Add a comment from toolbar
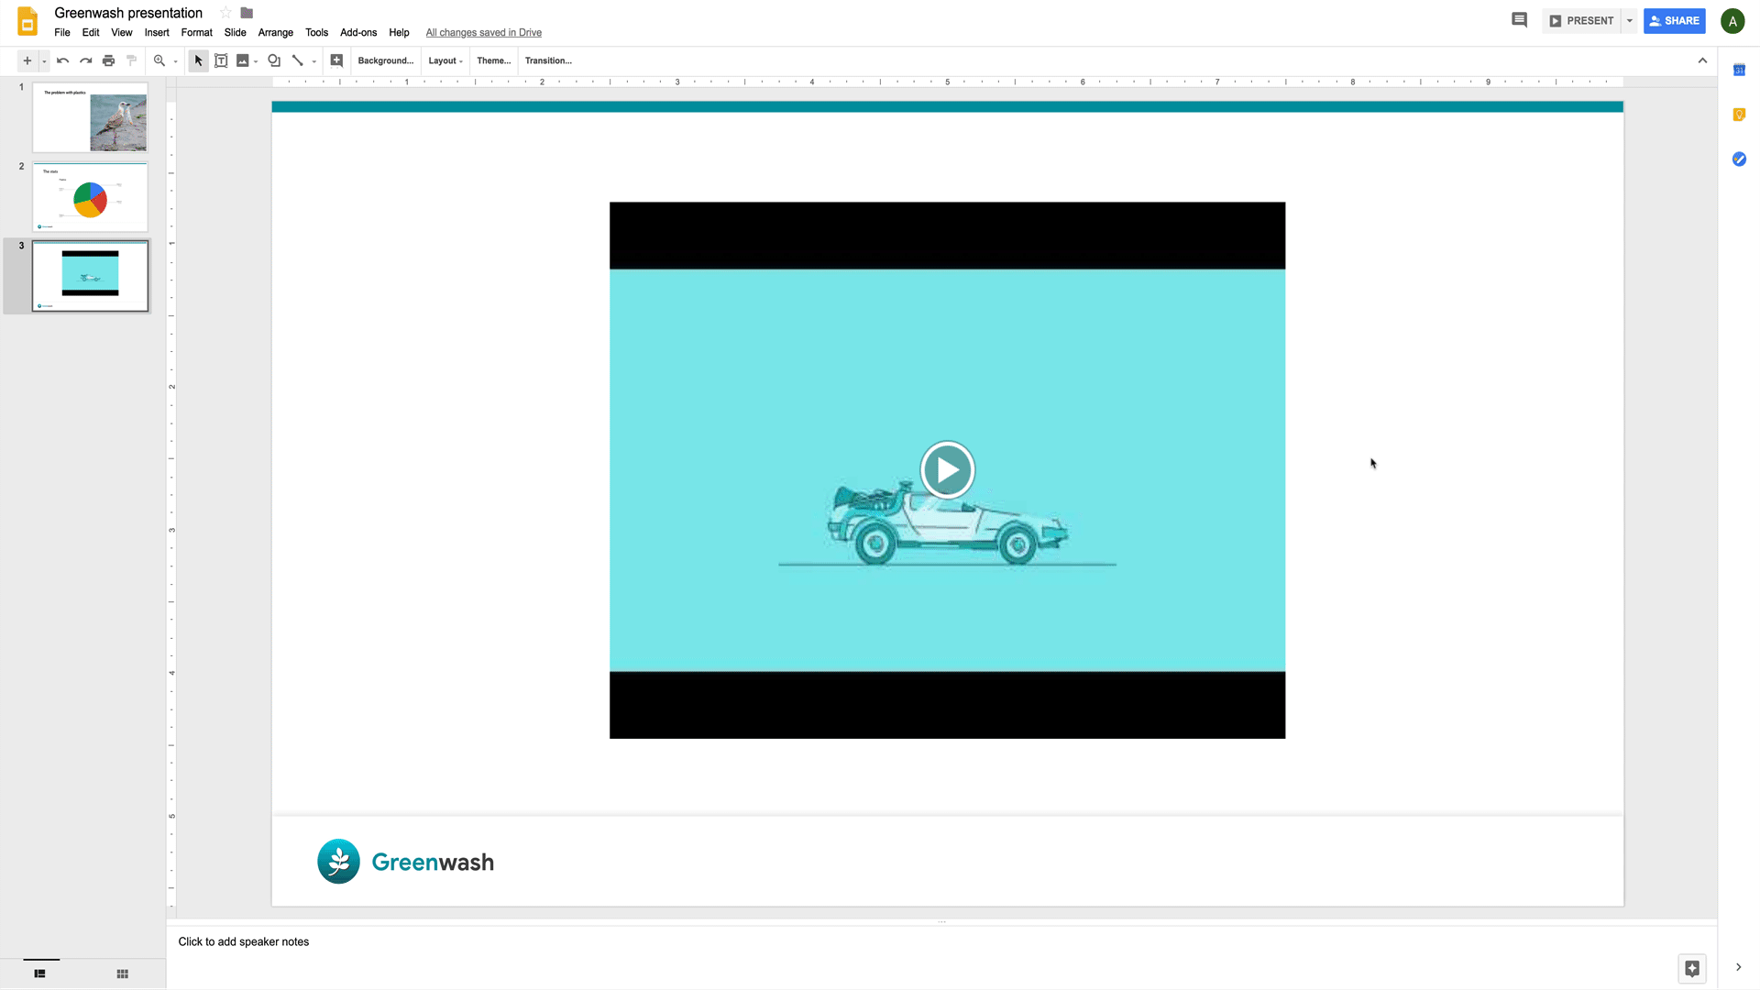This screenshot has width=1760, height=990. (x=336, y=60)
